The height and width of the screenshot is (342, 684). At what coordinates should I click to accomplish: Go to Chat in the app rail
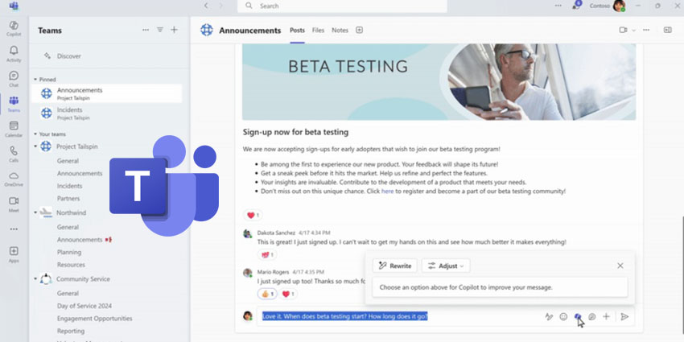pos(14,79)
